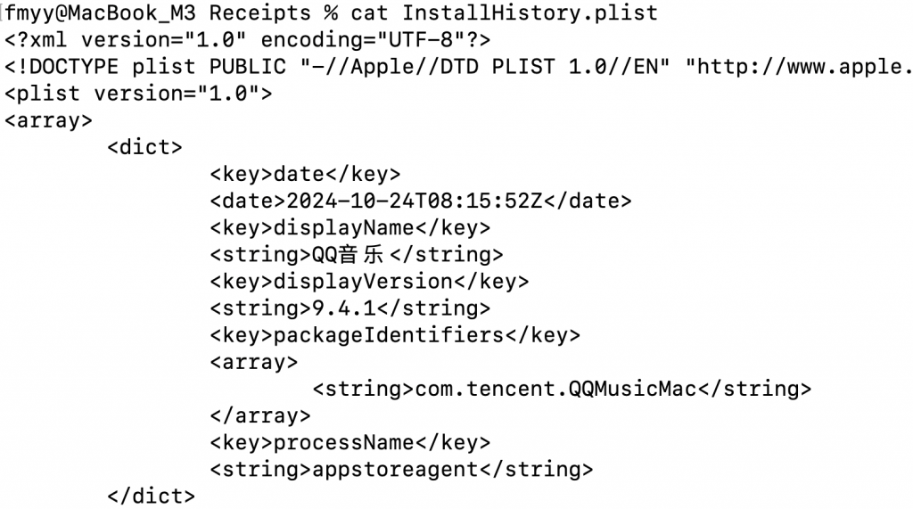This screenshot has height=509, width=913.
Task: Click the cat InstallHistory.plist command text
Action: (x=505, y=12)
